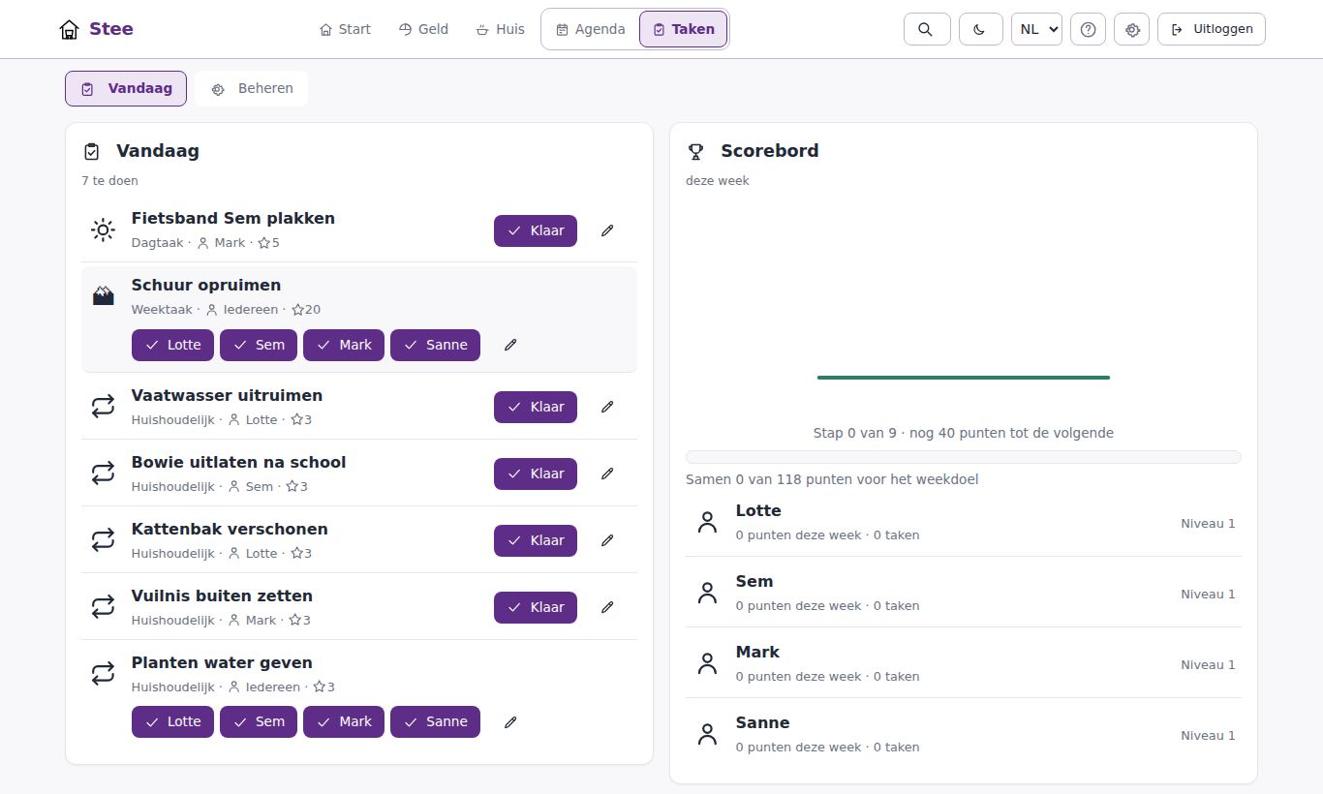Viewport: 1323px width, 794px height.
Task: Go to the Start menu item
Action: [x=345, y=29]
